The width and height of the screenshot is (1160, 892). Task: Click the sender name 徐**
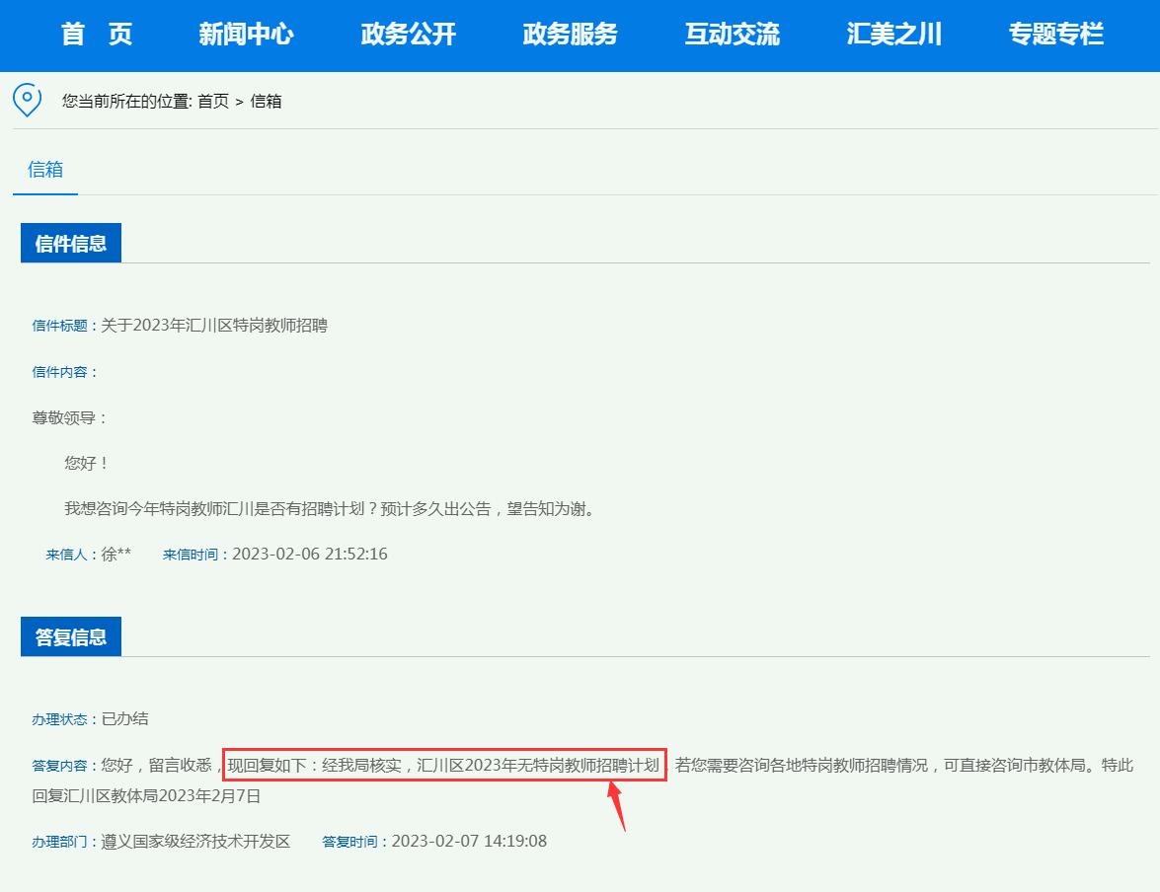click(116, 554)
